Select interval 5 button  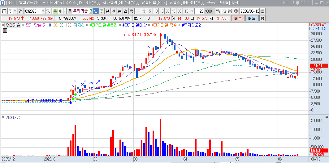[150, 11]
